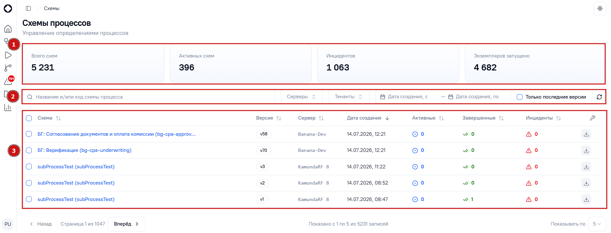
Task: Enable the Только последние версии checkbox
Action: tap(519, 97)
